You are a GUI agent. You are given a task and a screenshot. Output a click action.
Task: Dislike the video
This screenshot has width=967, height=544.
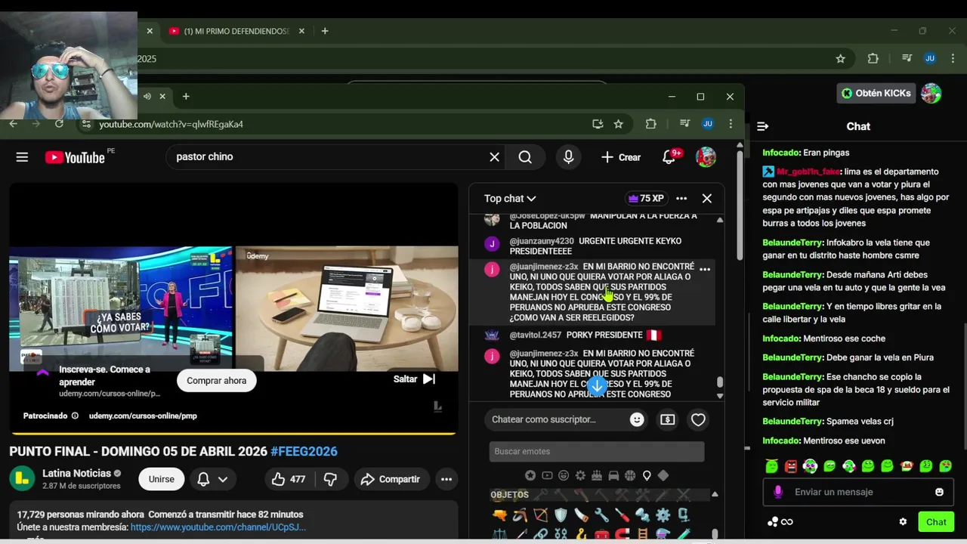click(x=330, y=479)
